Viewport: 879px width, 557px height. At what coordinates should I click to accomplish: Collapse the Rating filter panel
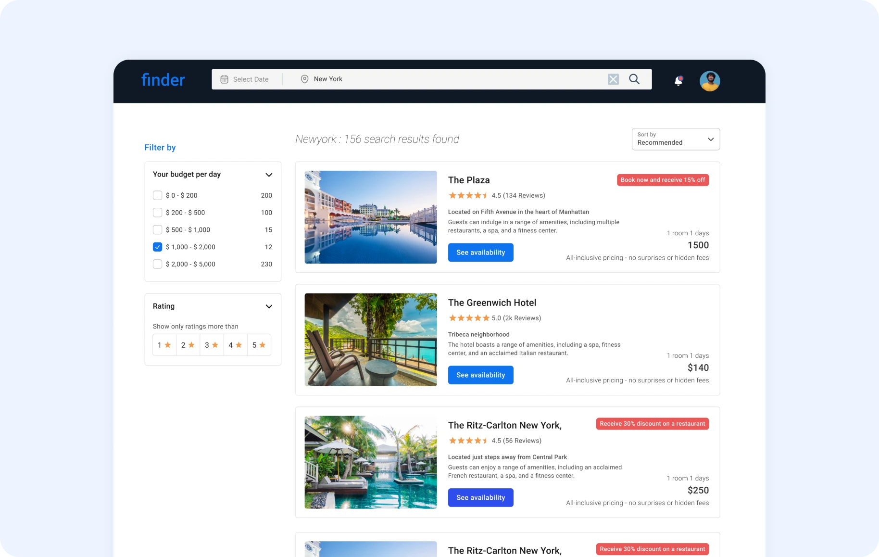pyautogui.click(x=269, y=306)
